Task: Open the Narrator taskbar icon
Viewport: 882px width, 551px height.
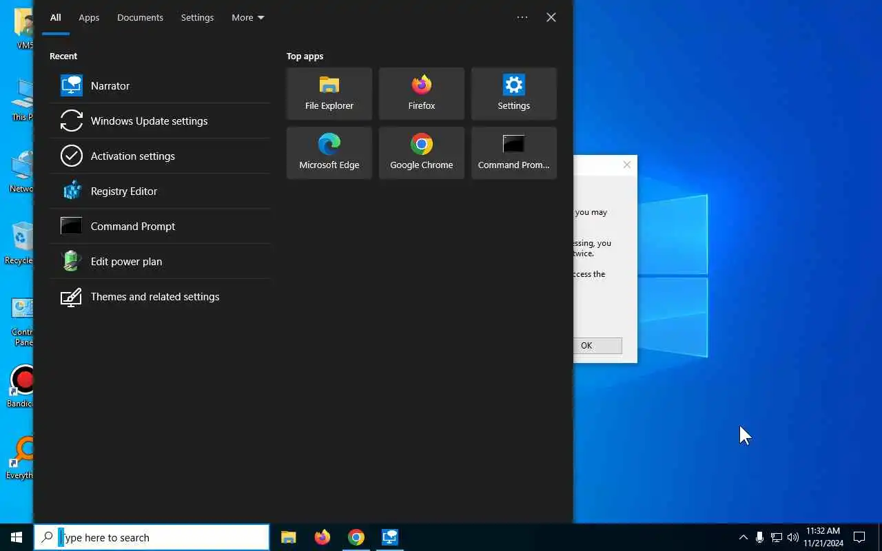Action: 390,537
